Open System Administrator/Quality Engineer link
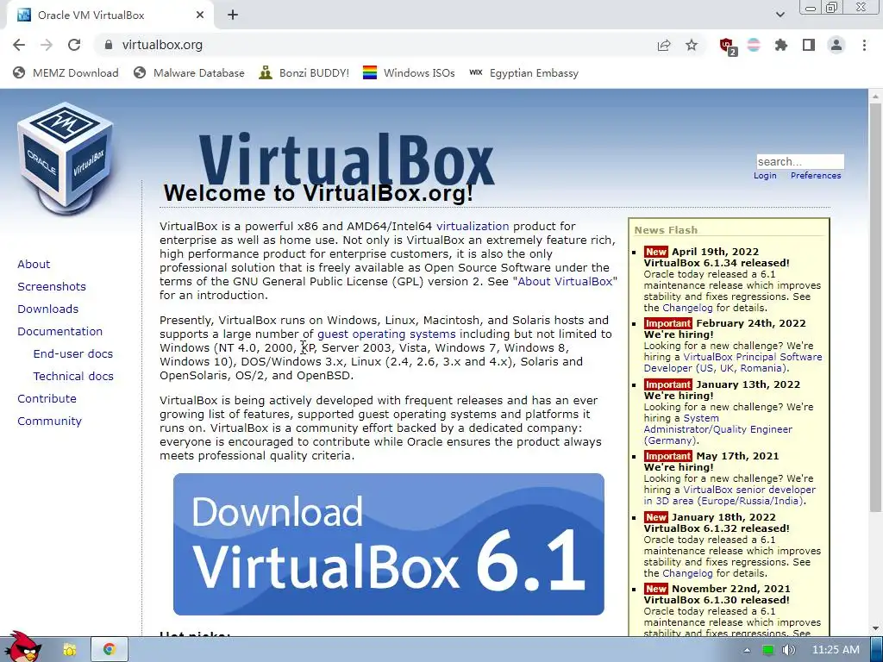 click(718, 429)
